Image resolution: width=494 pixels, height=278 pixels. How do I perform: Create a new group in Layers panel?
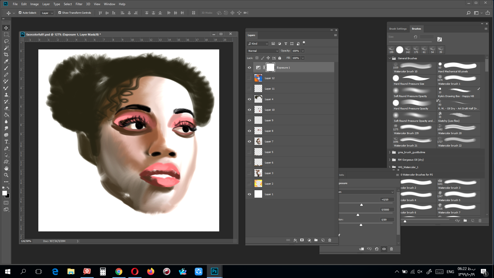(x=316, y=240)
